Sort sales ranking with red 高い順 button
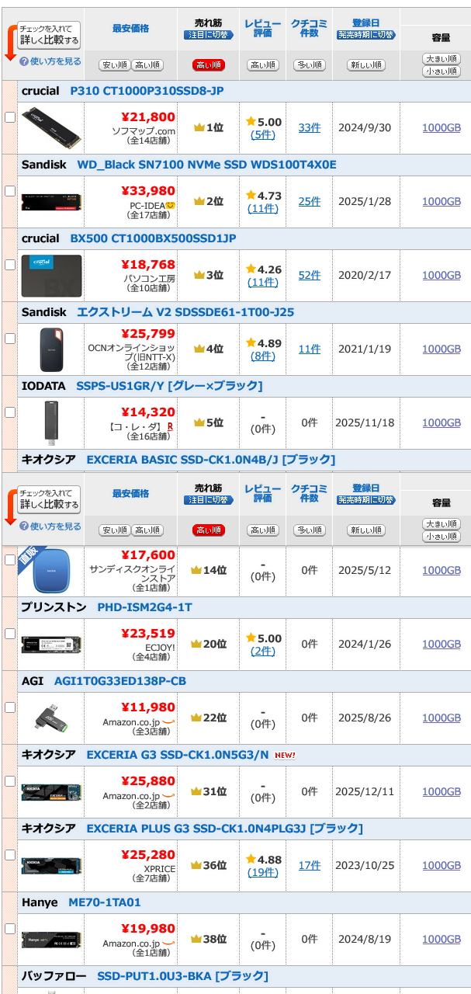 [209, 65]
